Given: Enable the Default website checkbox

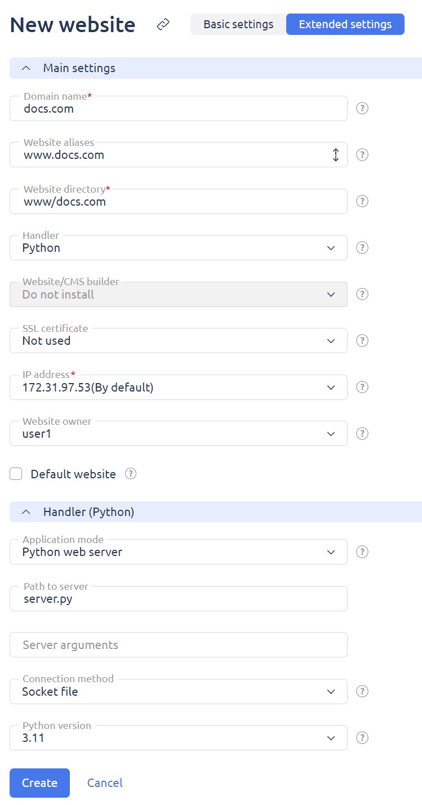Looking at the screenshot, I should [x=16, y=474].
